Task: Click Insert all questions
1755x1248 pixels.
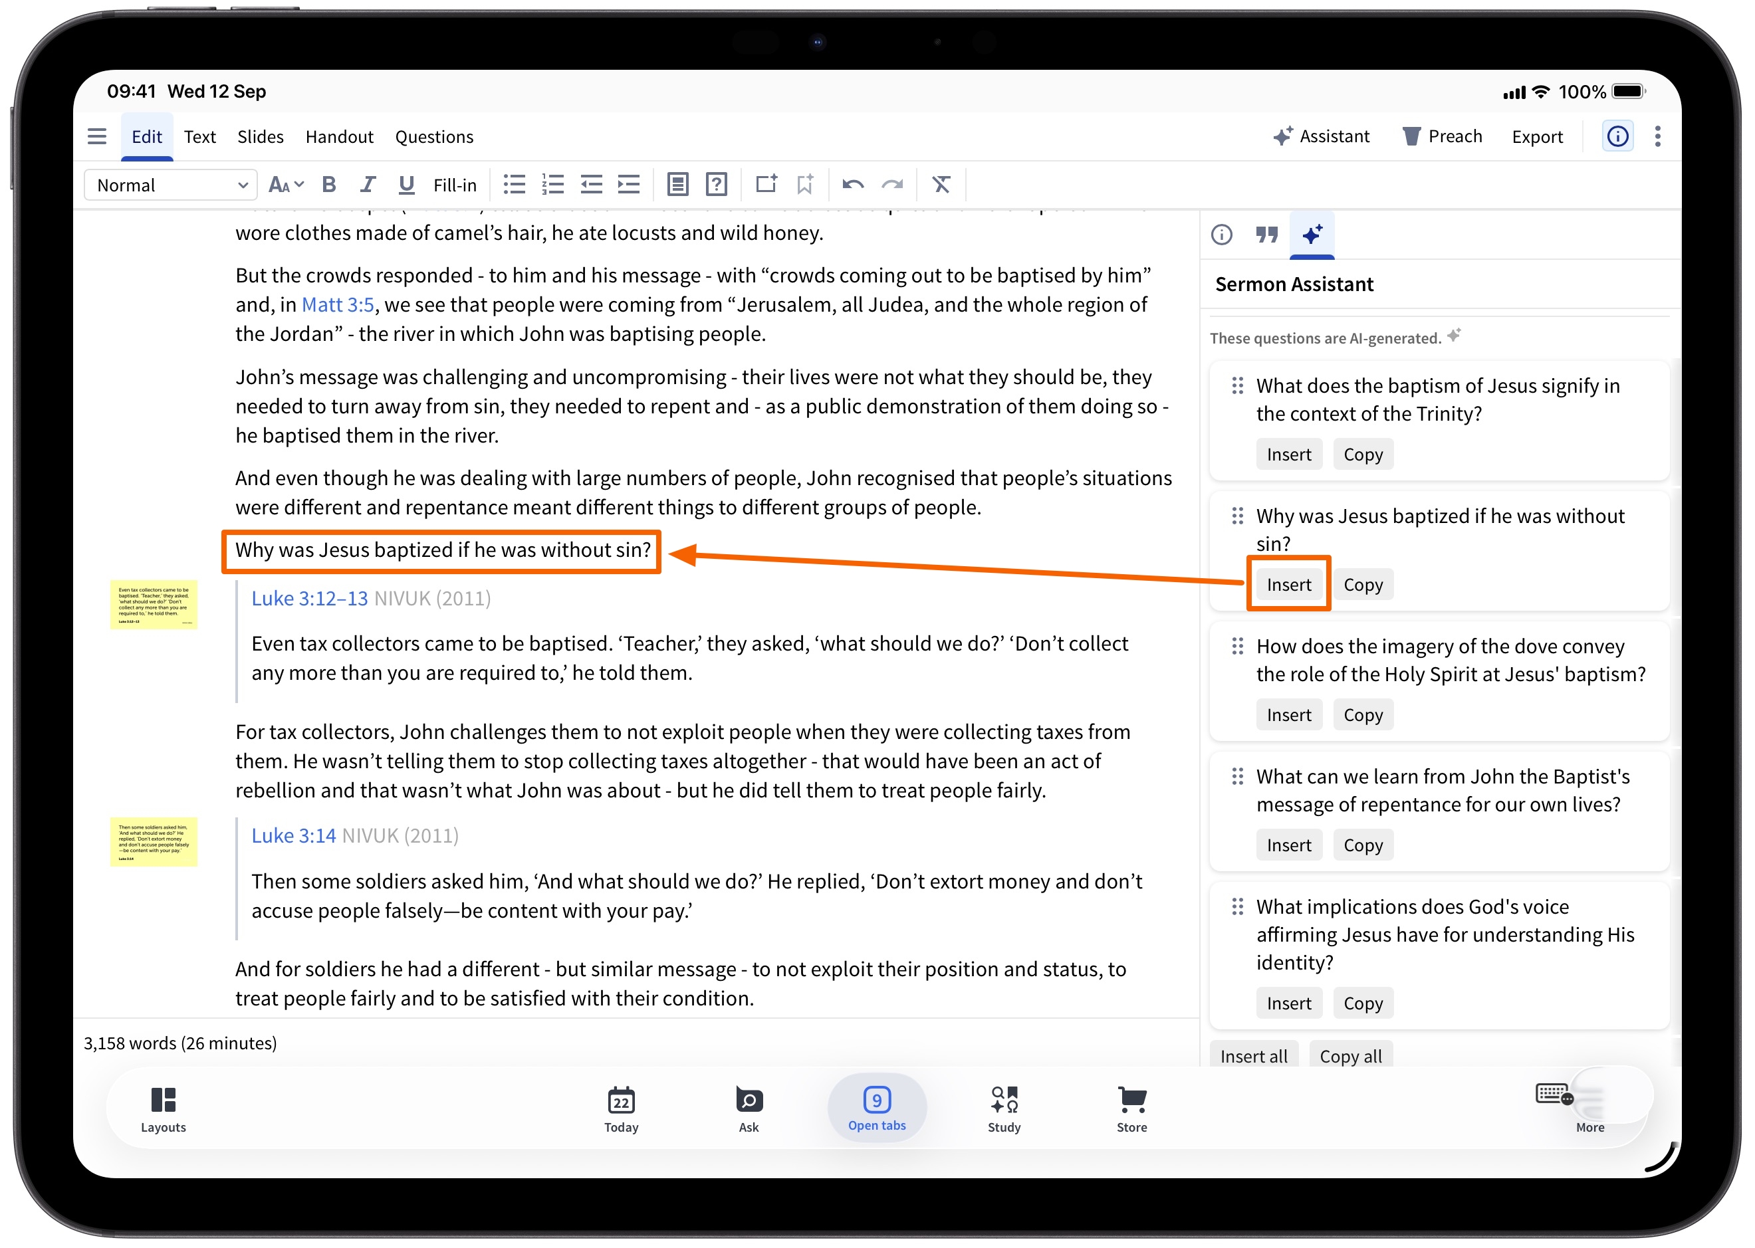Action: [1254, 1056]
